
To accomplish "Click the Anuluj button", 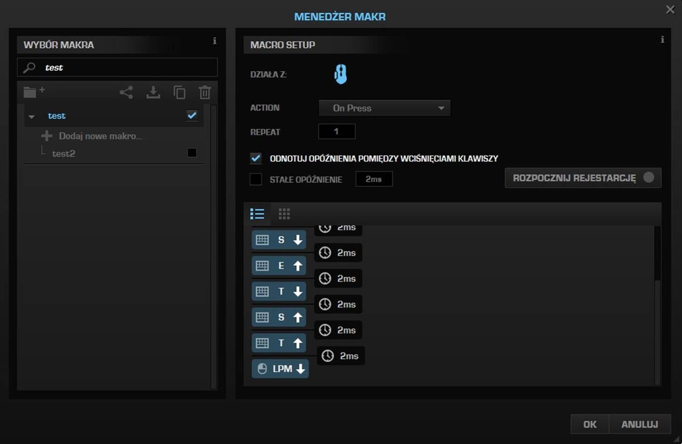I will click(x=639, y=424).
